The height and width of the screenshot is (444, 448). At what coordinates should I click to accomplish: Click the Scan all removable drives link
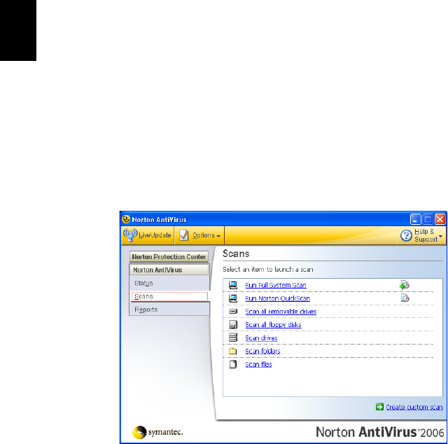[x=281, y=312]
